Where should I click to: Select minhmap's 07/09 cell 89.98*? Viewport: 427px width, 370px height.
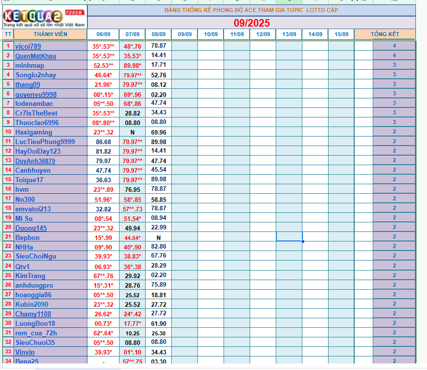click(132, 65)
